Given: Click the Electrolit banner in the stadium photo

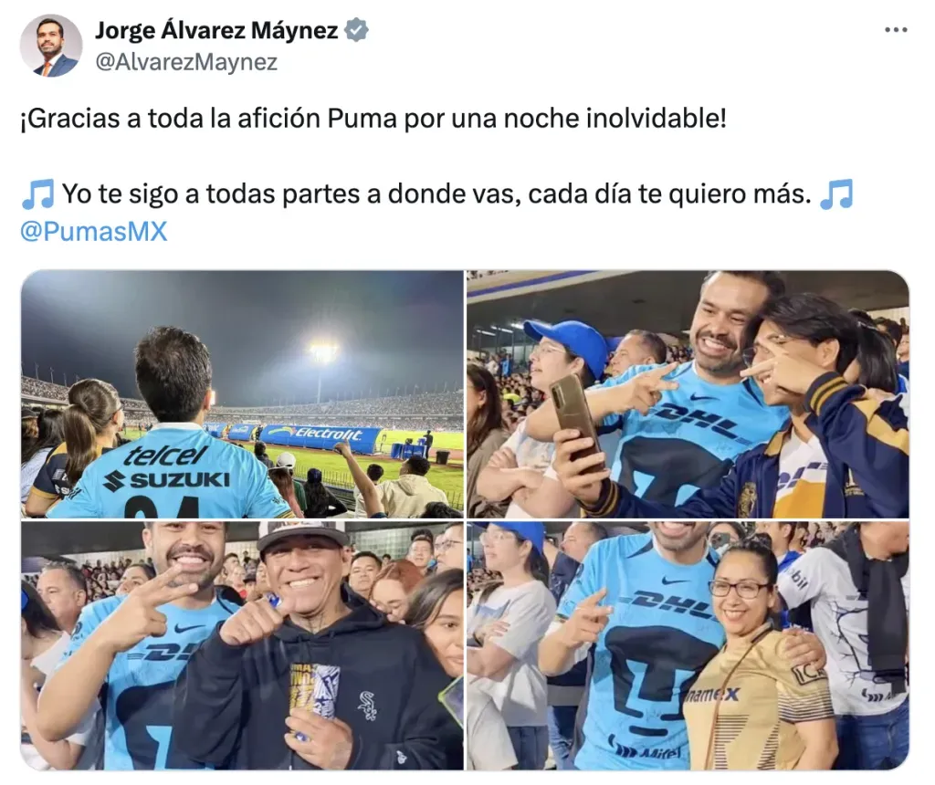Looking at the screenshot, I should 322,438.
